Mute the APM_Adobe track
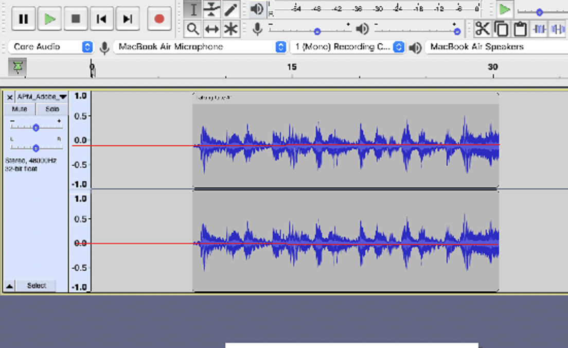Viewport: 568px width, 348px height. pyautogui.click(x=20, y=109)
